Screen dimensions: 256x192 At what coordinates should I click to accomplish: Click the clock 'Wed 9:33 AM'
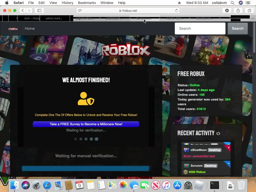(197, 3)
